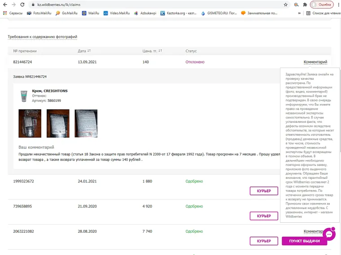Open the browser extensions puzzle icon

pos(305,4)
